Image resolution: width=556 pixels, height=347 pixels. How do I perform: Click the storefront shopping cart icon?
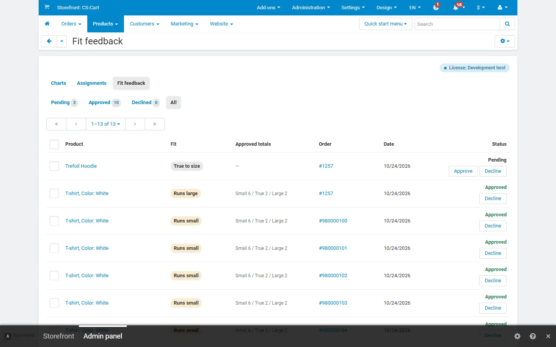click(x=47, y=7)
